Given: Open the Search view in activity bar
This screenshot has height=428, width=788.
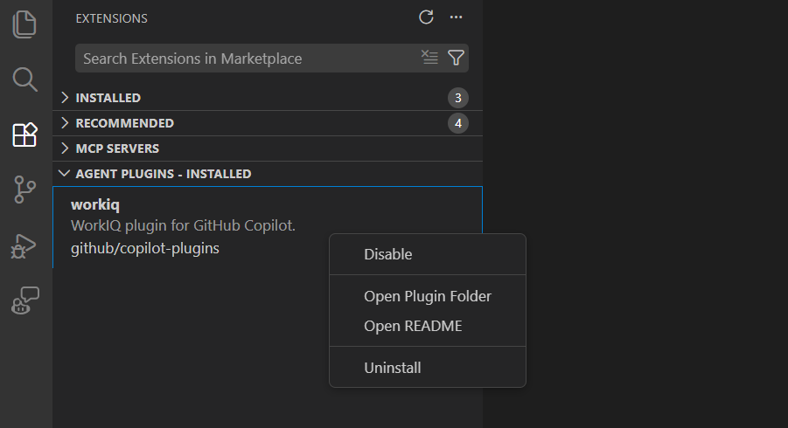Looking at the screenshot, I should [24, 79].
